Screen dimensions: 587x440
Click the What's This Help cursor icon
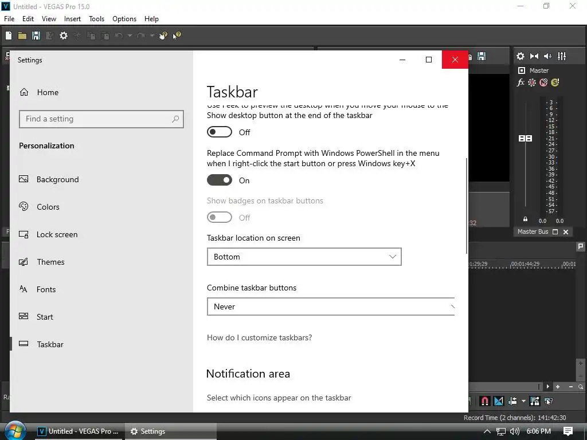[177, 36]
